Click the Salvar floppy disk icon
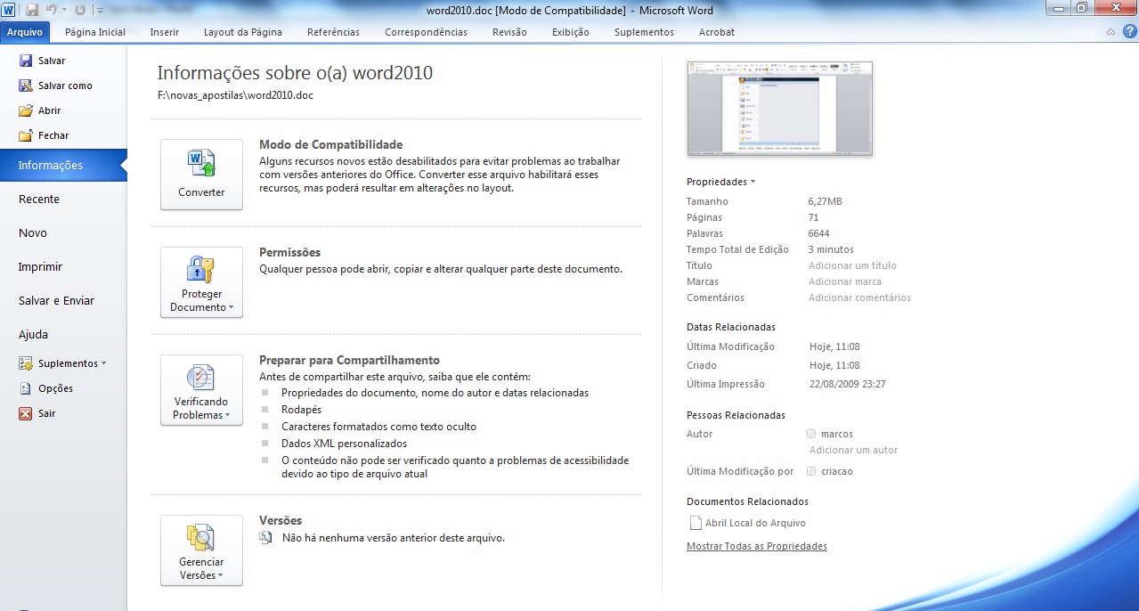Image resolution: width=1139 pixels, height=611 pixels. coord(26,61)
